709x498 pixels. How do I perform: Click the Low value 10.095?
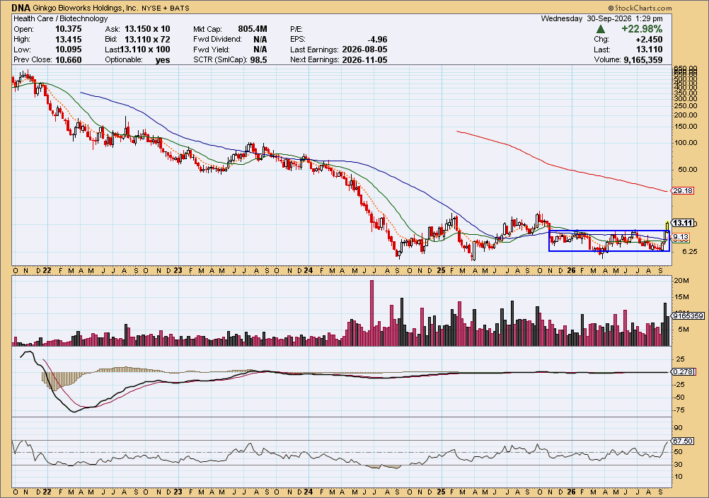click(68, 50)
